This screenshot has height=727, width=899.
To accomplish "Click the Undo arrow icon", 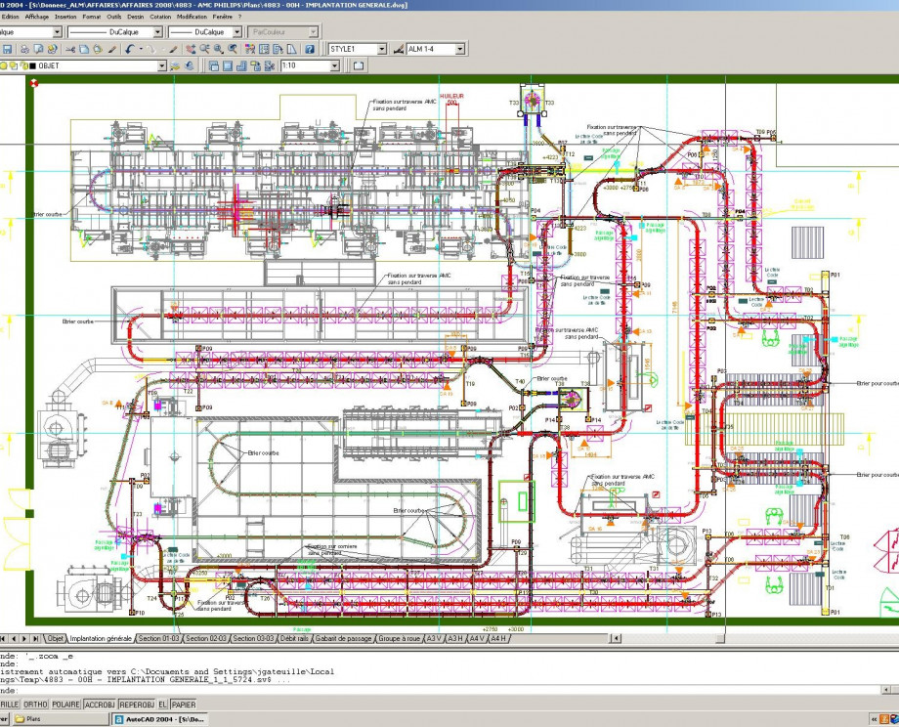I will pos(130,49).
